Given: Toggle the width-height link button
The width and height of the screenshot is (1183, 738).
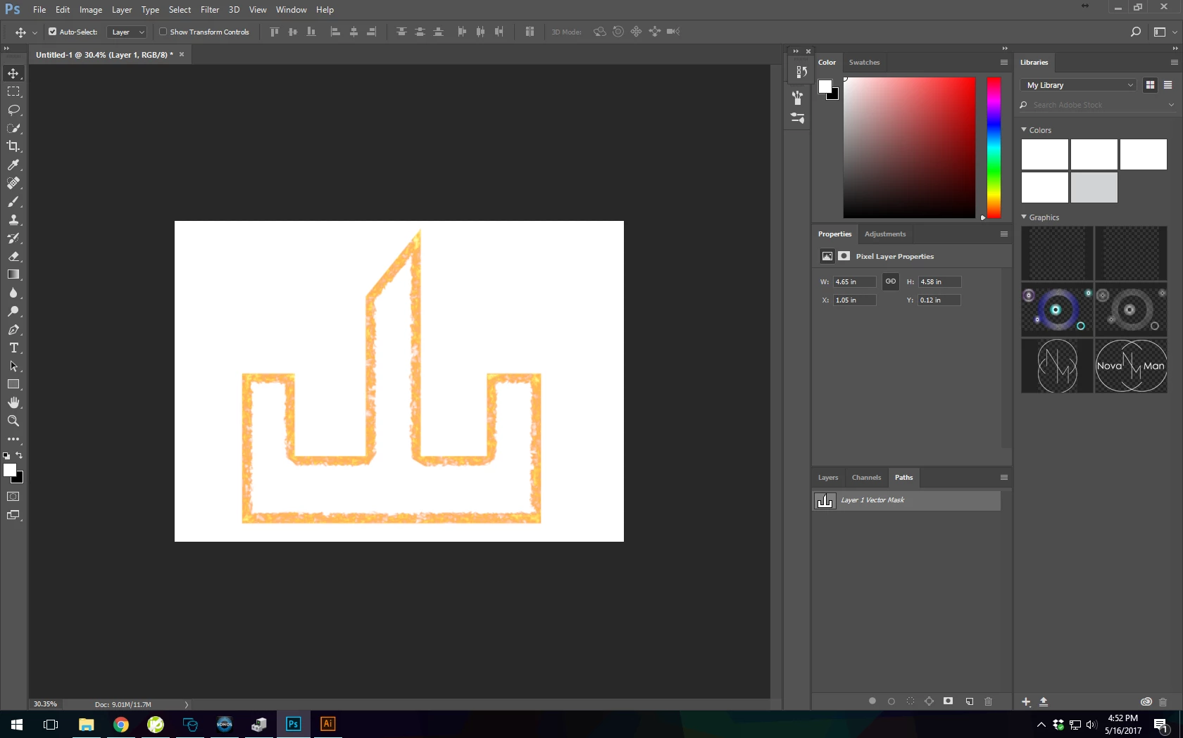Looking at the screenshot, I should (891, 281).
